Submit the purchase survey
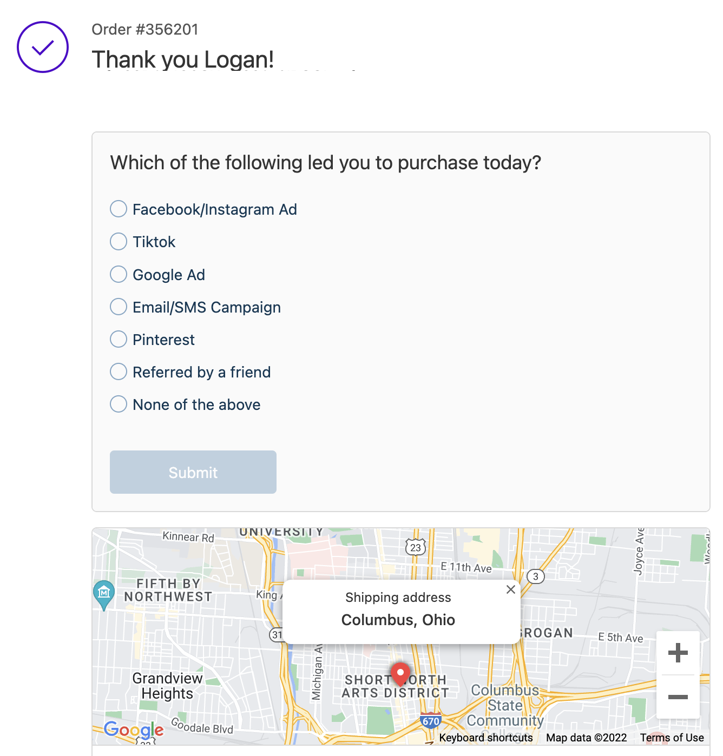 [x=193, y=472]
